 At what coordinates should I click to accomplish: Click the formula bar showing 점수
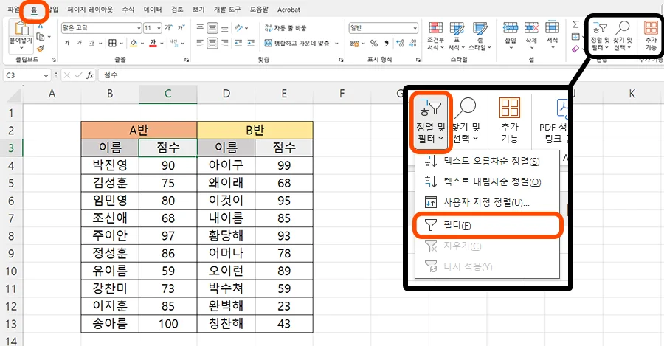[x=380, y=75]
